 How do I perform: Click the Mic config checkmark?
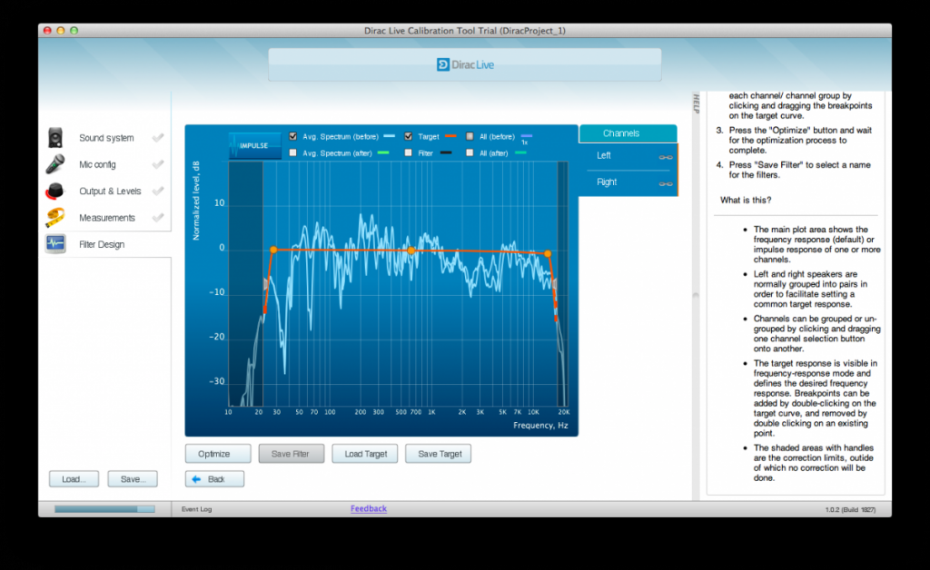coord(158,164)
